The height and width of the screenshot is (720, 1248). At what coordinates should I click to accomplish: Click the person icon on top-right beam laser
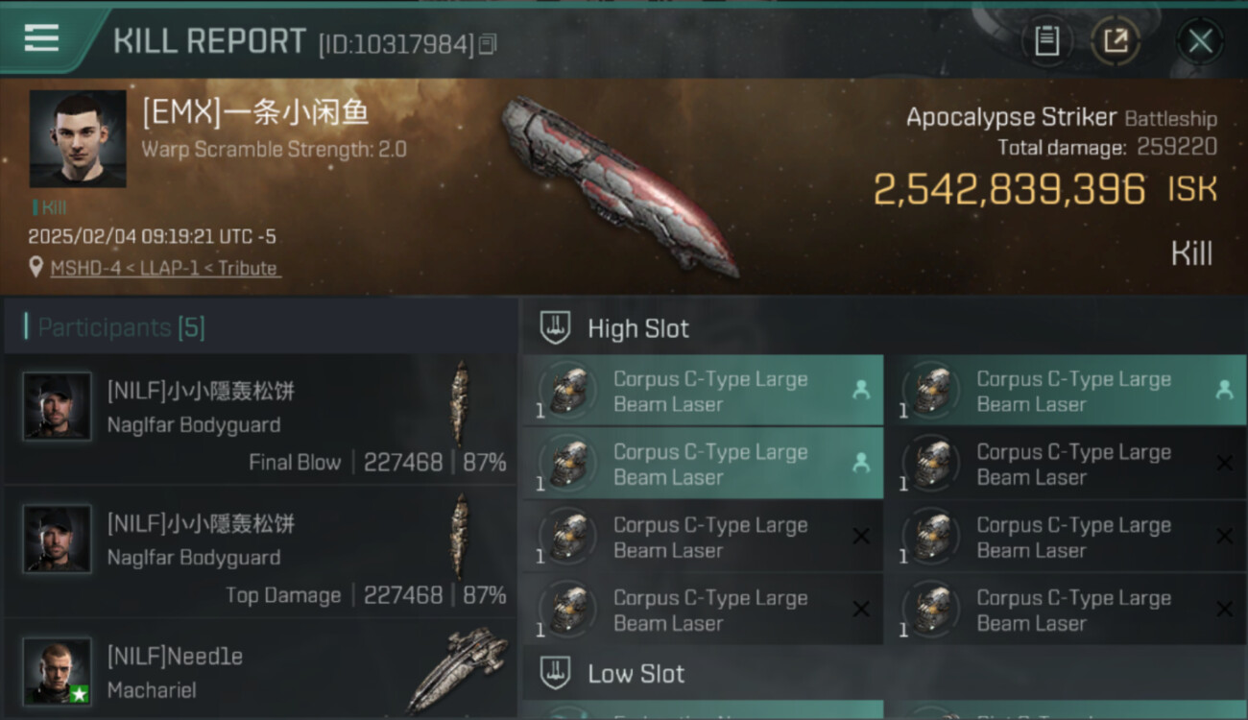click(1224, 390)
